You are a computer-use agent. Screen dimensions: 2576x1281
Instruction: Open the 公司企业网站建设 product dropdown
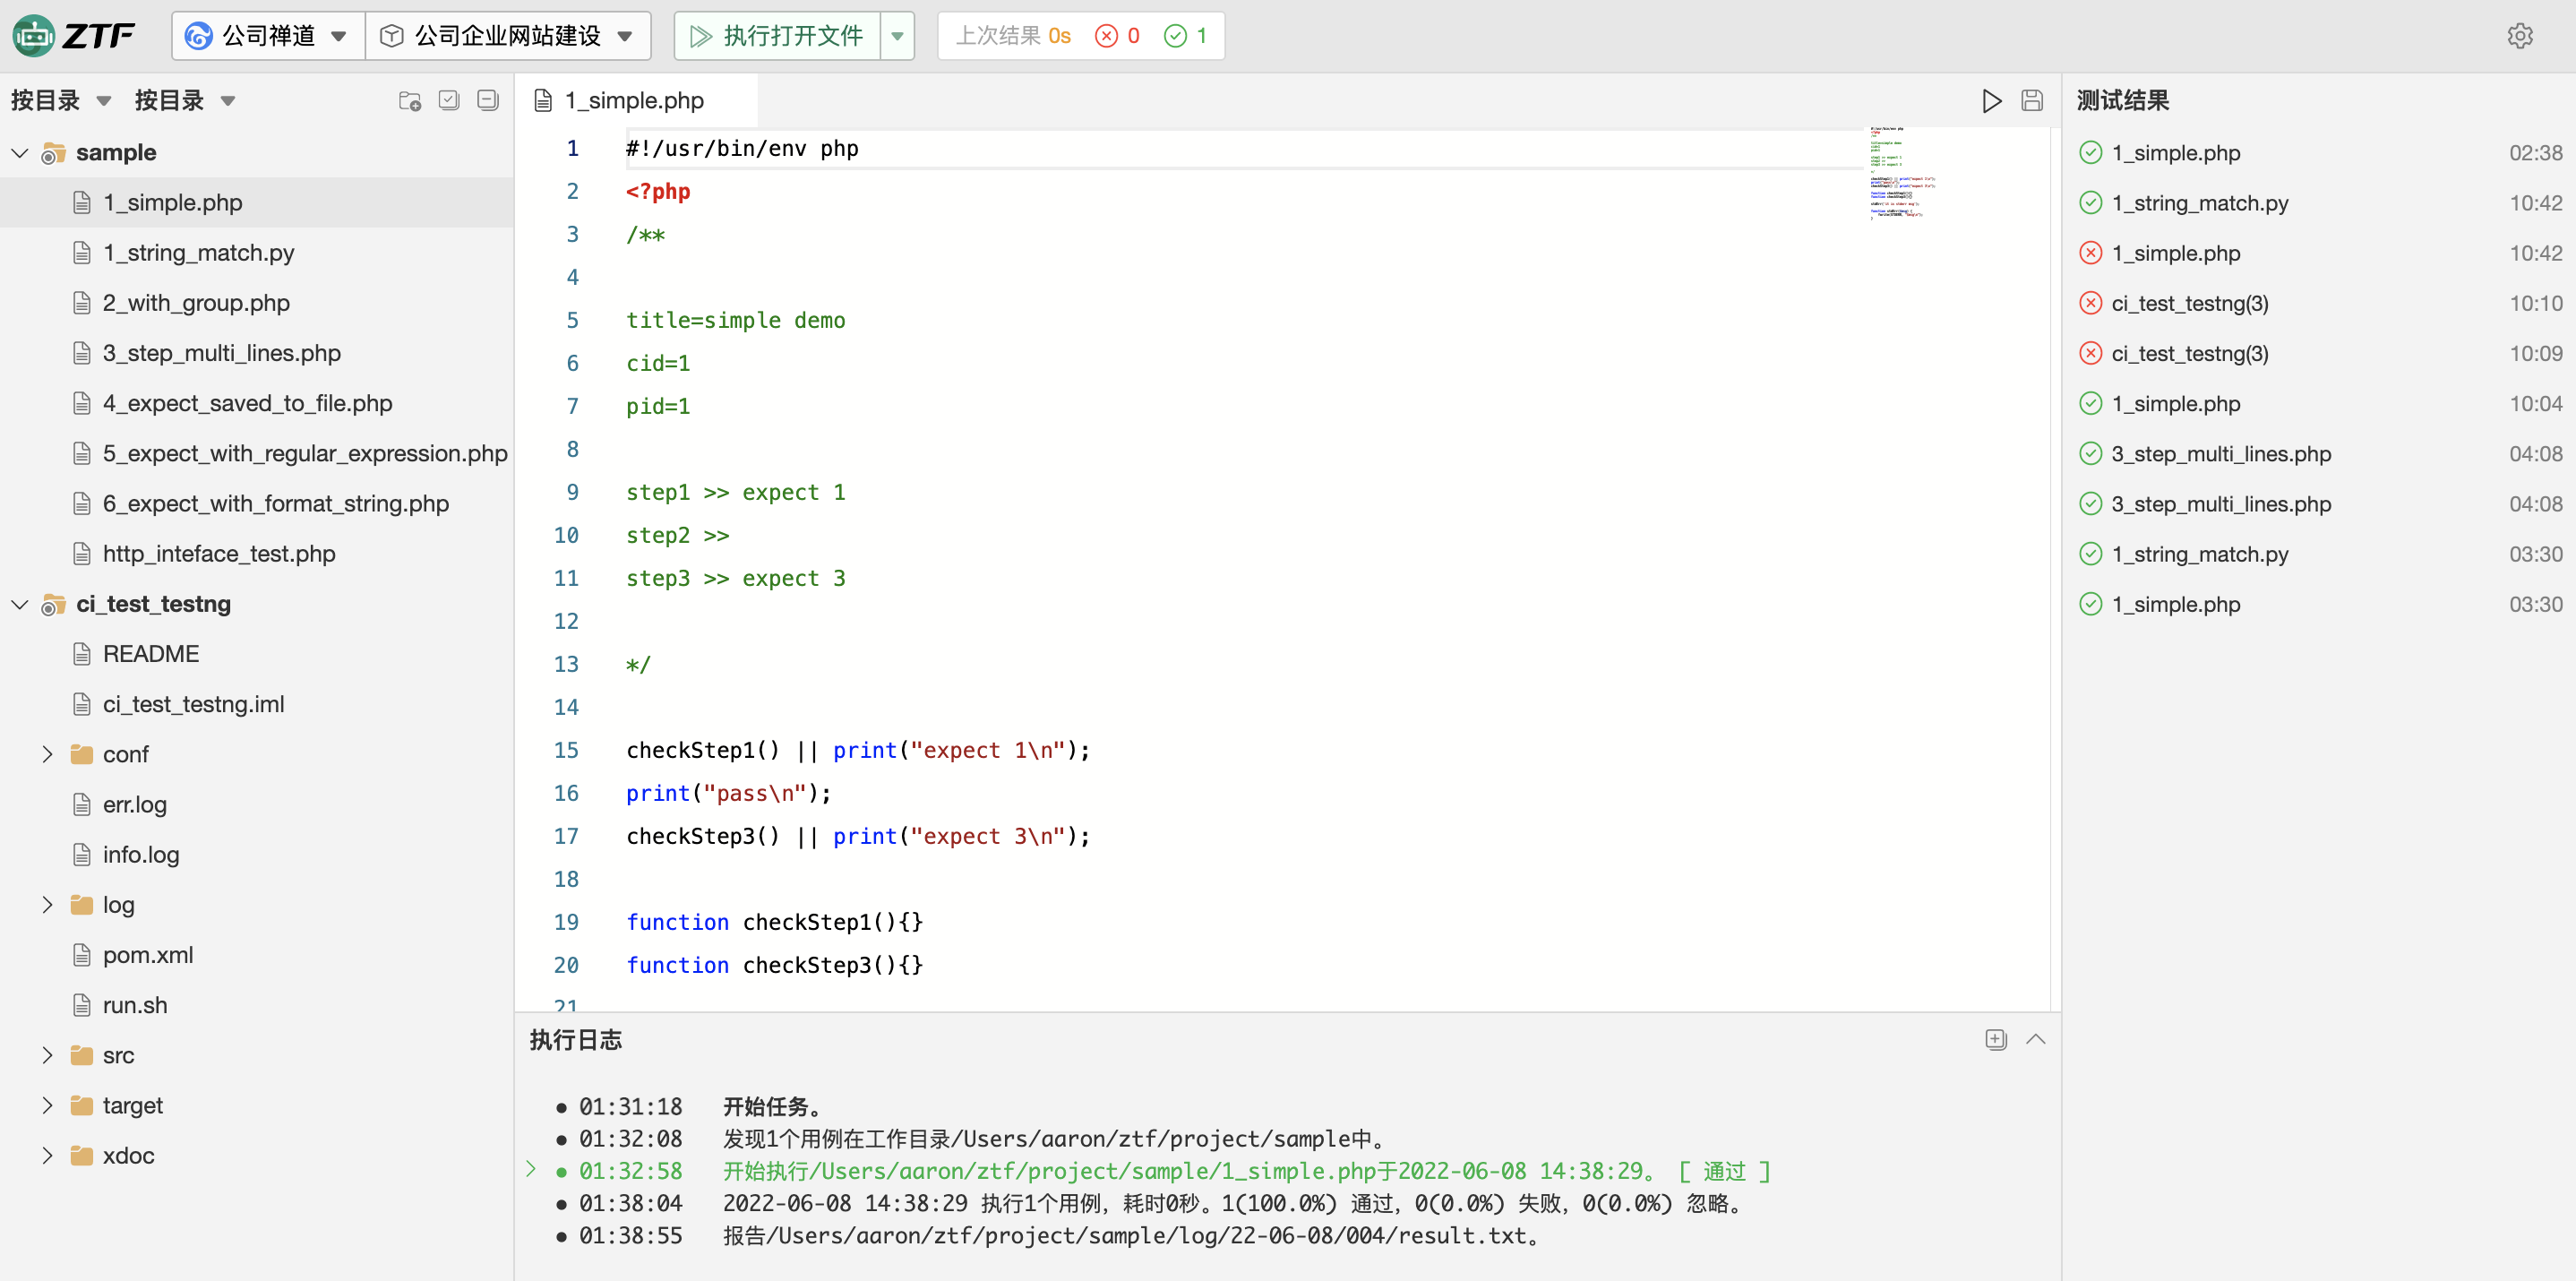coord(509,36)
